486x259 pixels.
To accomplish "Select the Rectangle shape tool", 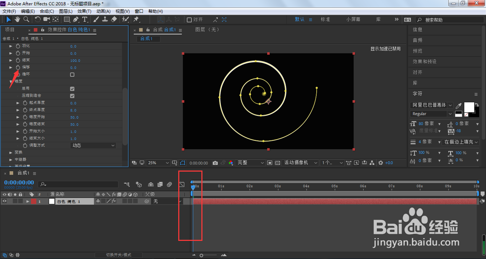I will coord(67,19).
